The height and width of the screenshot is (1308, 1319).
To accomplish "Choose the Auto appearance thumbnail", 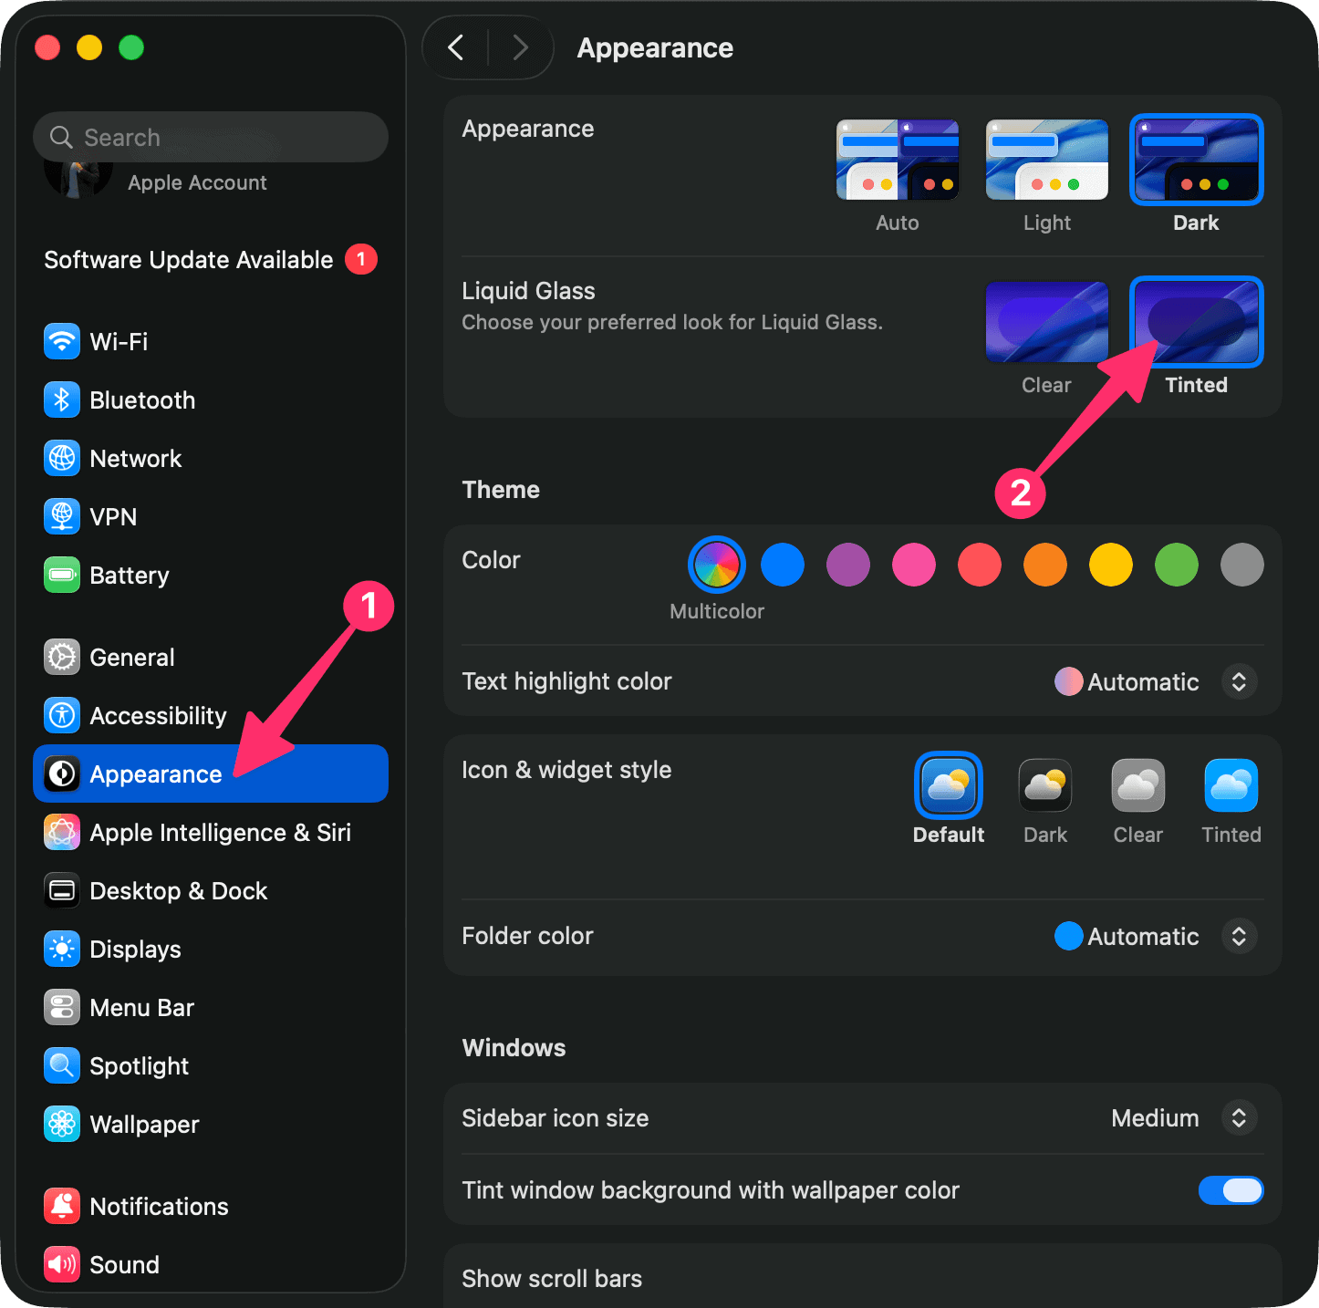I will click(898, 160).
